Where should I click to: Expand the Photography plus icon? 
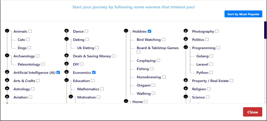(186, 31)
